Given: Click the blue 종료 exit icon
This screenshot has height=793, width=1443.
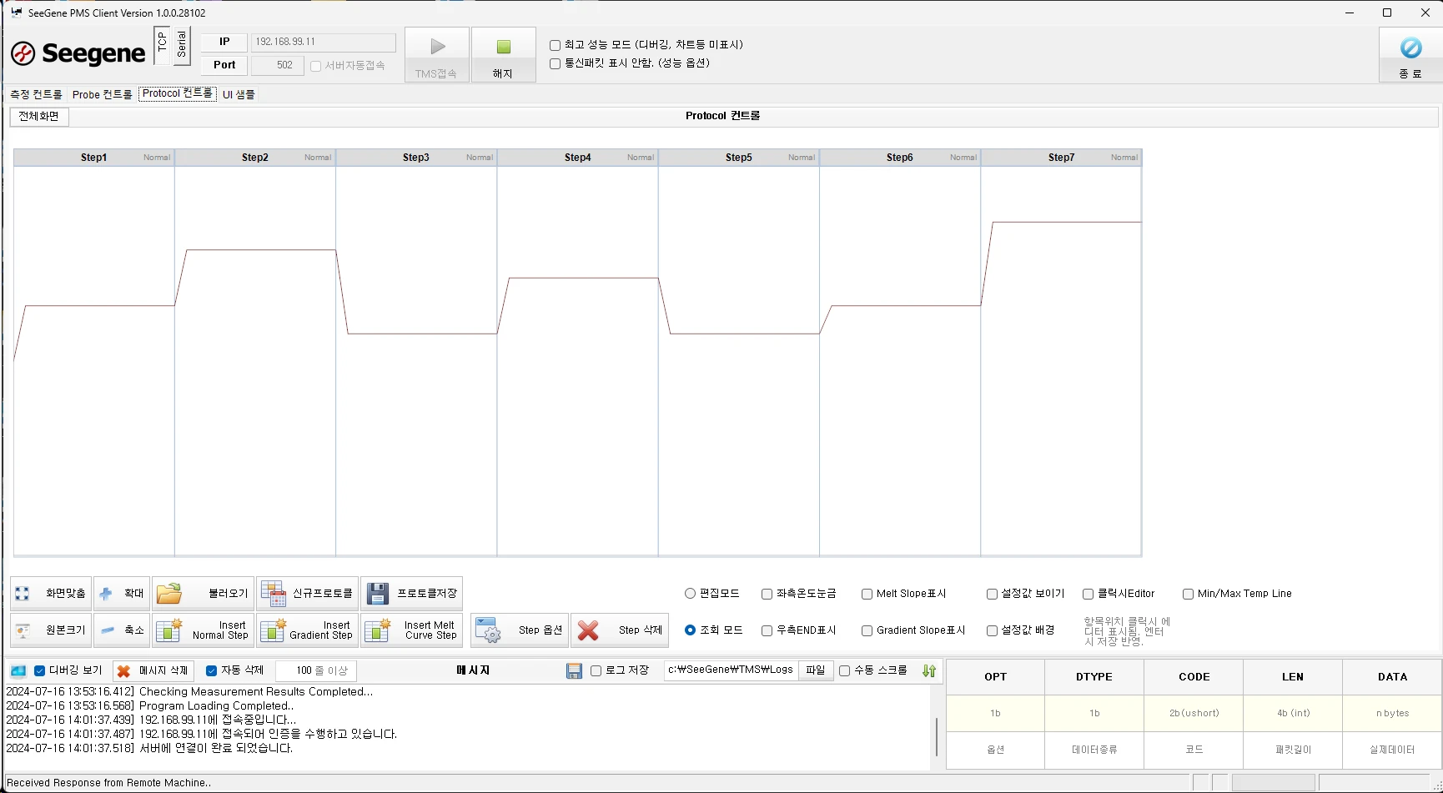Looking at the screenshot, I should click(x=1410, y=55).
